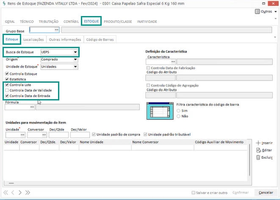Click the app logo in title bar

coord(4,3)
